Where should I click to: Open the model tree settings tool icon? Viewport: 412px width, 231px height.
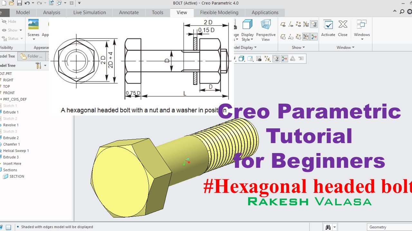38,65
